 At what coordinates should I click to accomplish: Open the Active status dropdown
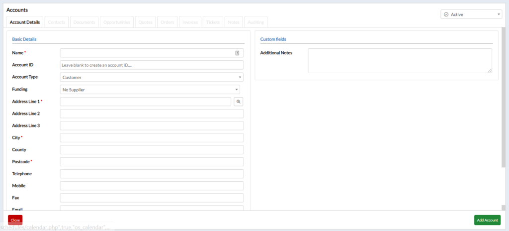(471, 14)
